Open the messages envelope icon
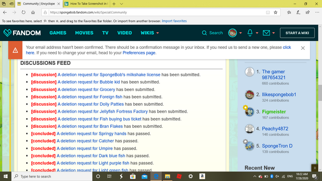The height and width of the screenshot is (181, 322). pos(266,33)
